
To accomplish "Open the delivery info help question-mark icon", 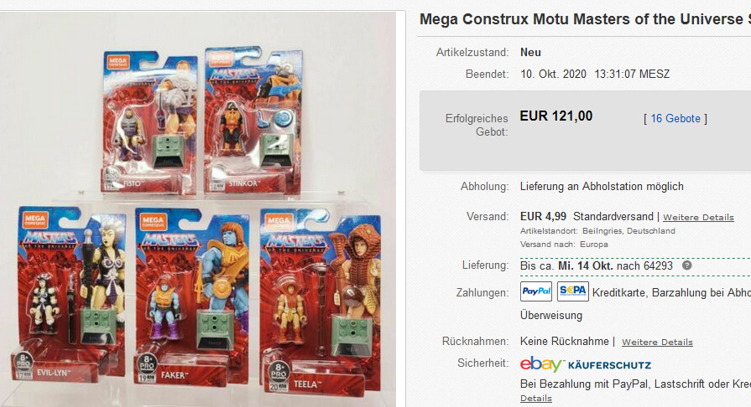I will [x=687, y=265].
